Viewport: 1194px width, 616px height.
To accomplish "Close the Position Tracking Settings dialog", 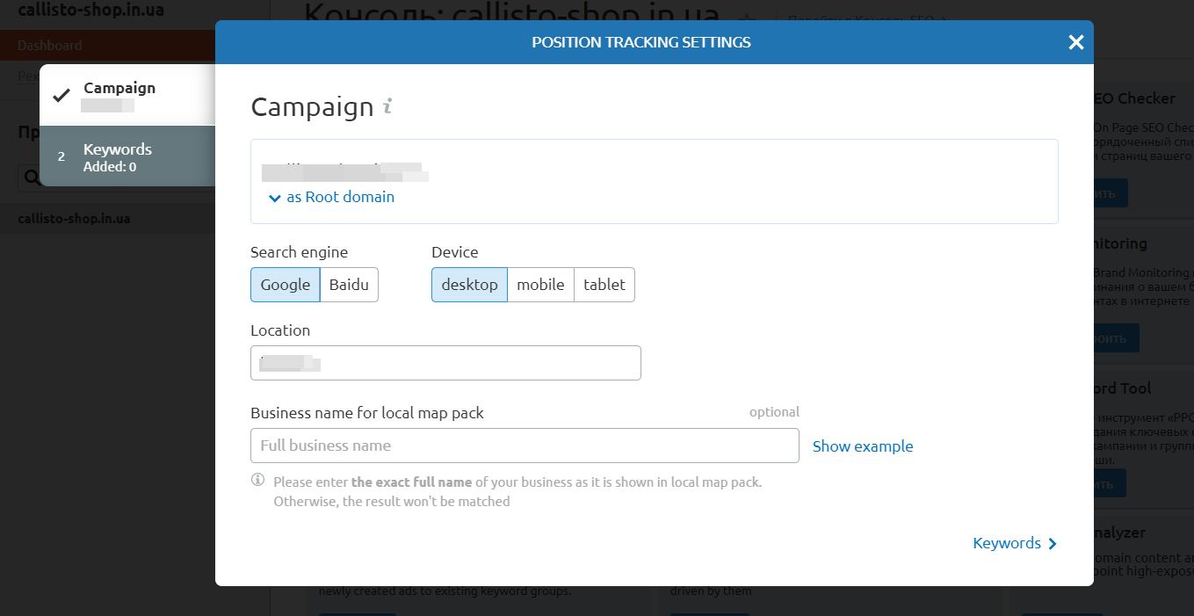I will 1075,42.
